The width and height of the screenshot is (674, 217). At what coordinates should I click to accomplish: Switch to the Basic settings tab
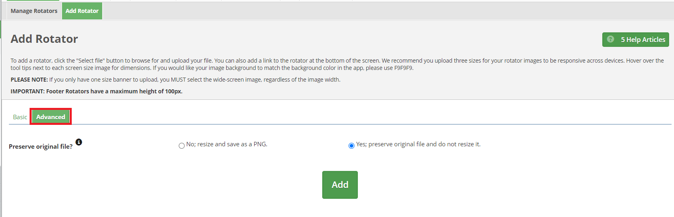[20, 117]
